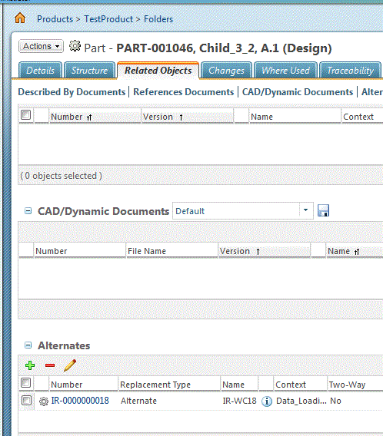Check the select-all box in Alternates table
This screenshot has width=383, height=436.
click(x=26, y=382)
